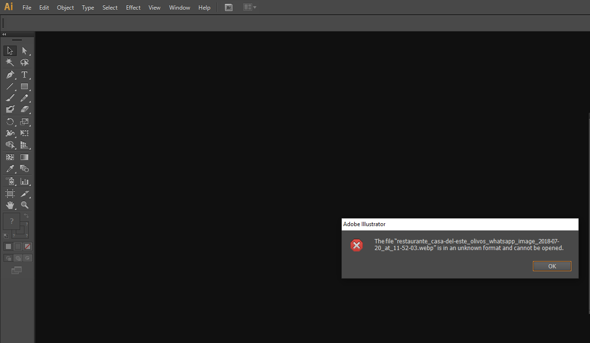This screenshot has width=590, height=343.
Task: Launch Adobe Bridge from the application bar
Action: [x=229, y=7]
